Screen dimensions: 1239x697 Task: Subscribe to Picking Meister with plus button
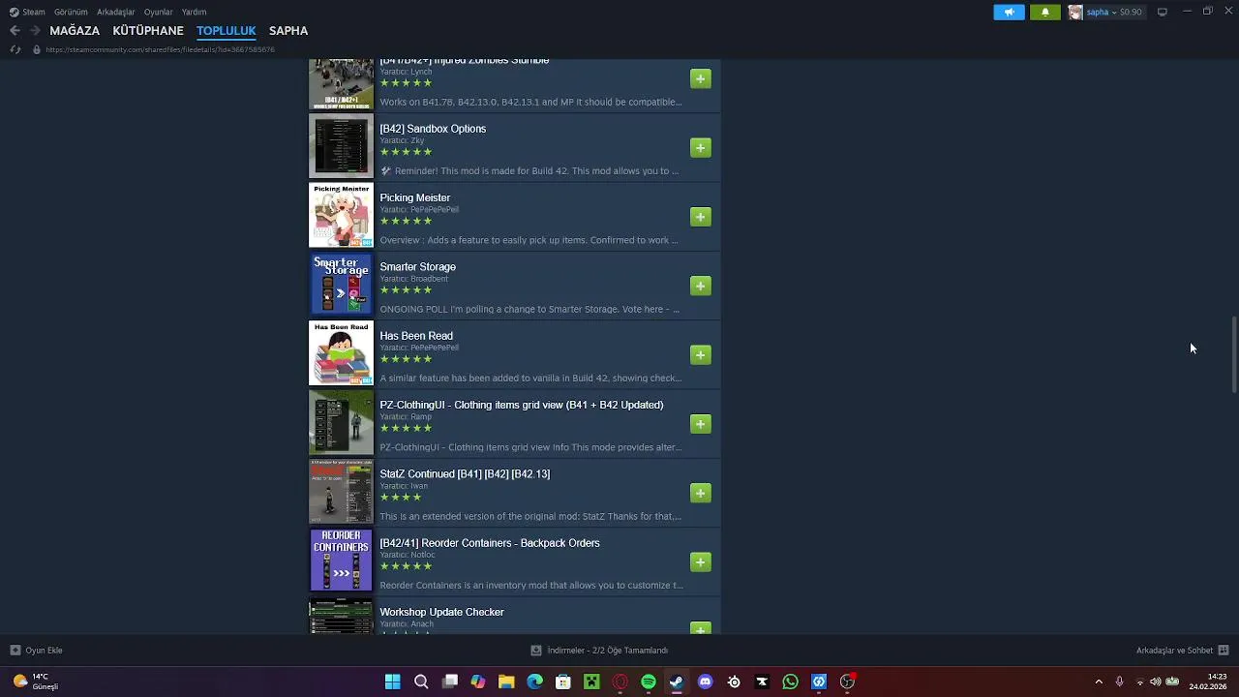point(701,217)
